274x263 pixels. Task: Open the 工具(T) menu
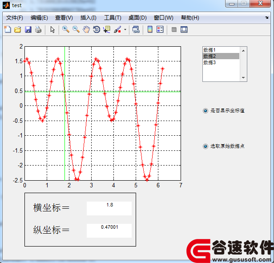point(113,18)
